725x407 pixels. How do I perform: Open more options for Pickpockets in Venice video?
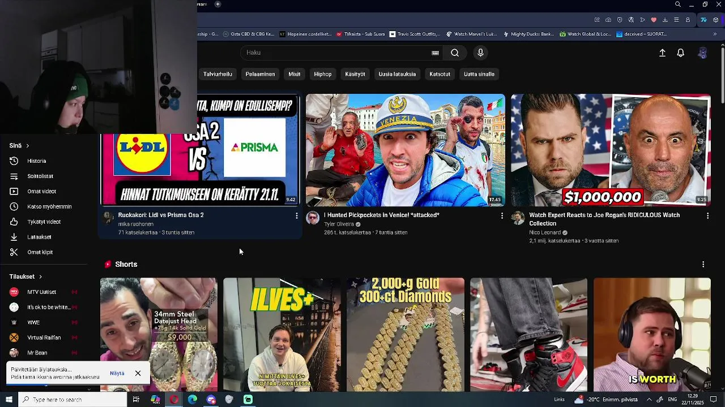point(502,216)
